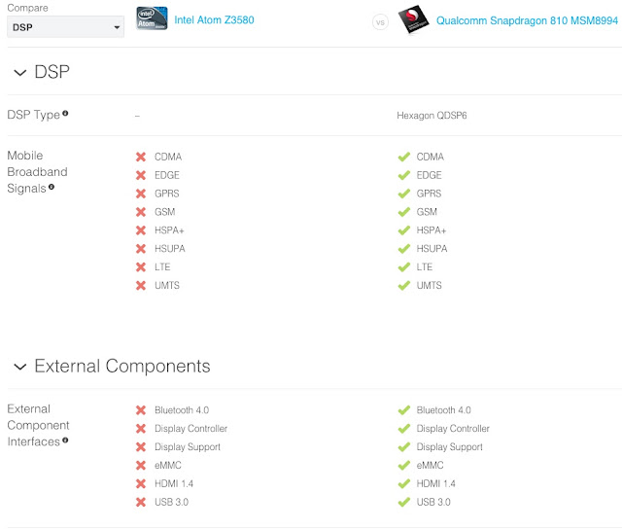Click the USB 3.0 text in Intel column
The width and height of the screenshot is (622, 529).
[x=171, y=502]
